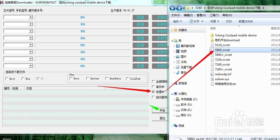Enable the 自动查找 checkbox
The height and width of the screenshot is (140, 280).
click(x=153, y=97)
